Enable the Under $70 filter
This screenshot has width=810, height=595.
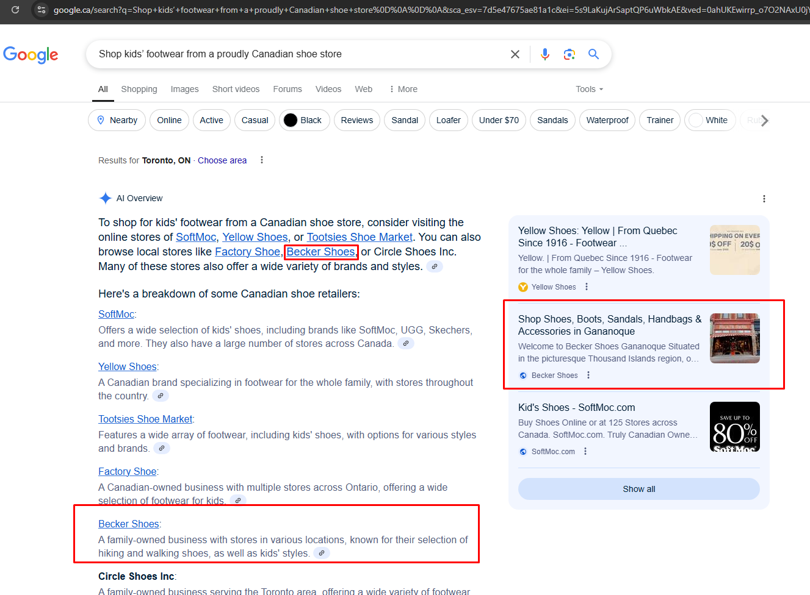[x=499, y=120]
